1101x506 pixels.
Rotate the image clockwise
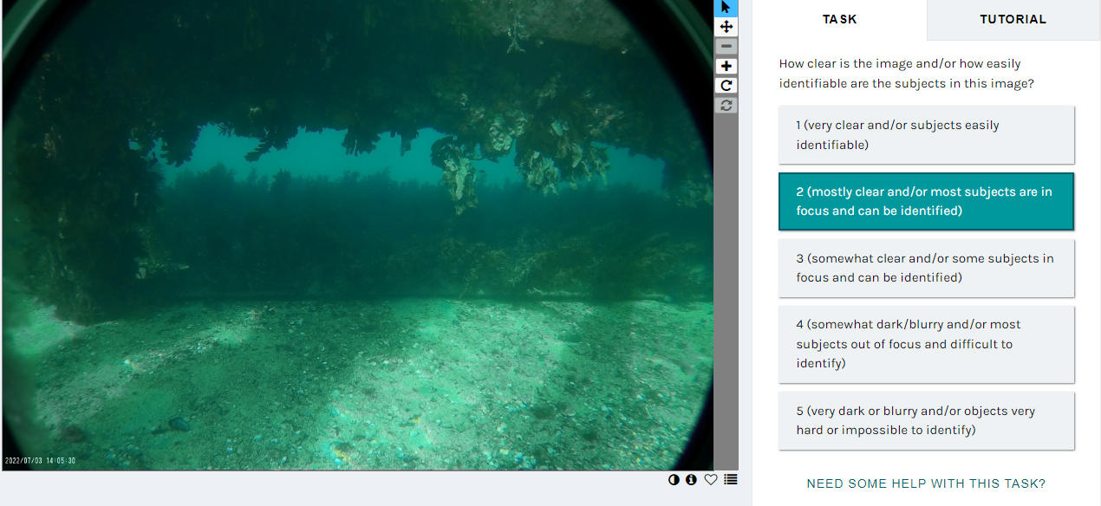[726, 85]
